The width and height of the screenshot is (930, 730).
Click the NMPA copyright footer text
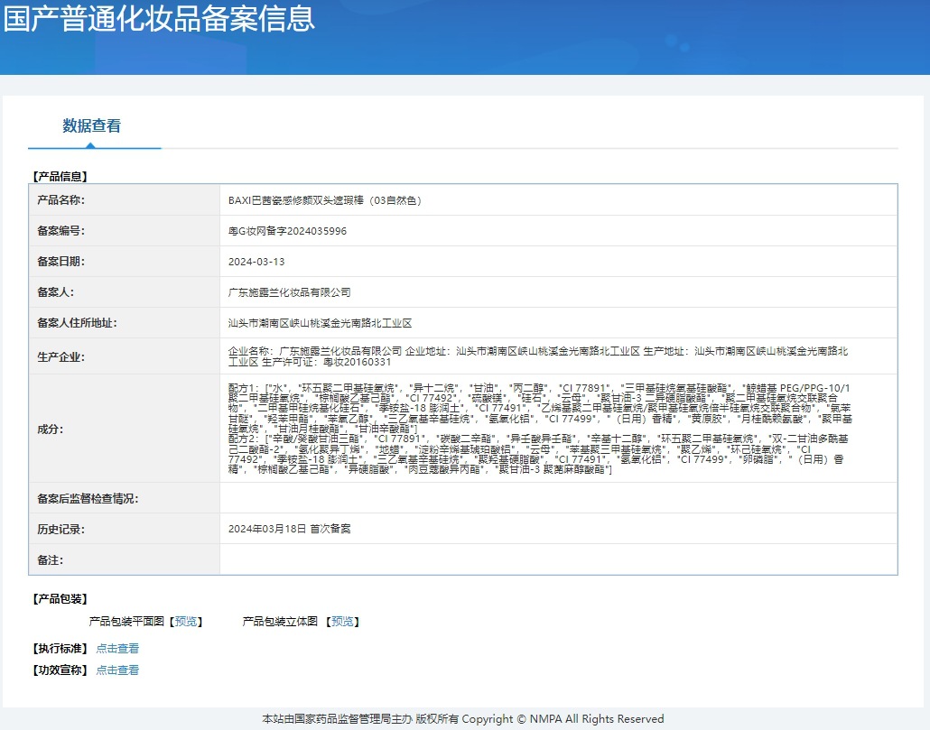pyautogui.click(x=463, y=719)
